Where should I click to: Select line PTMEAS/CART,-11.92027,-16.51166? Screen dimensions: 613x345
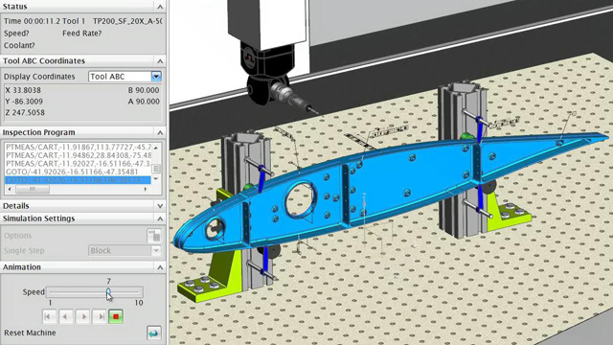coord(78,164)
